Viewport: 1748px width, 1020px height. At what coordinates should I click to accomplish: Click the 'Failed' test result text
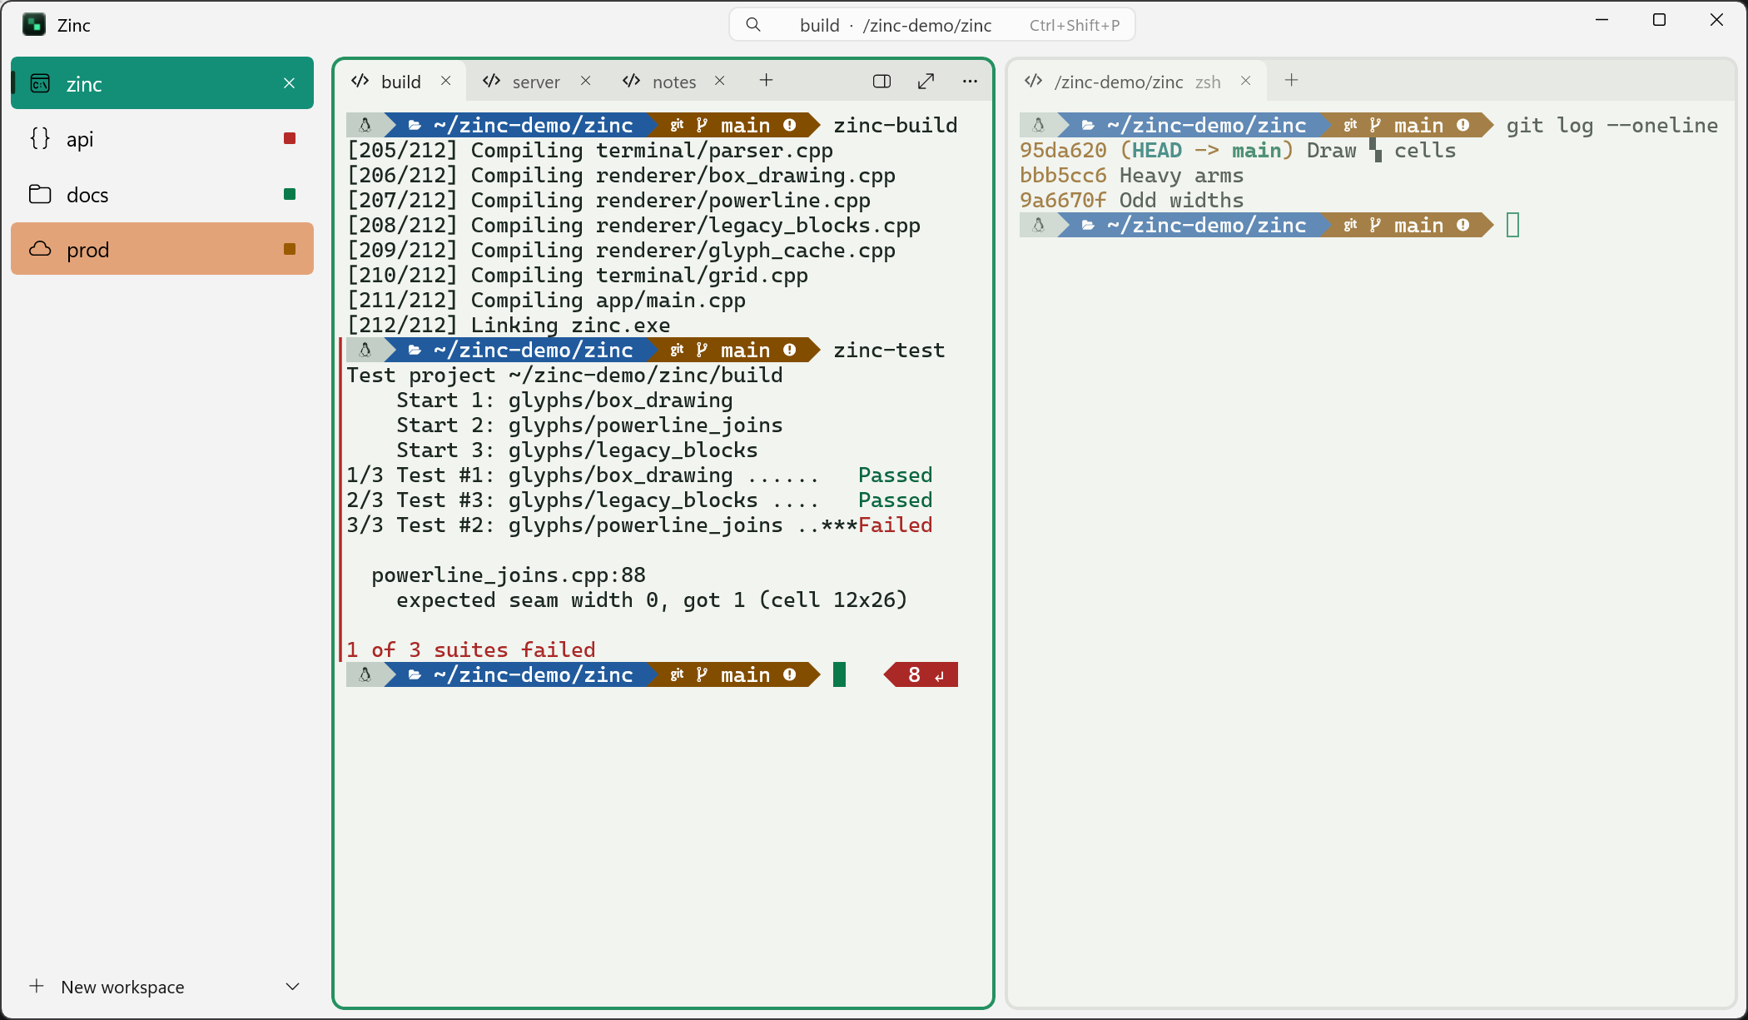tap(896, 525)
